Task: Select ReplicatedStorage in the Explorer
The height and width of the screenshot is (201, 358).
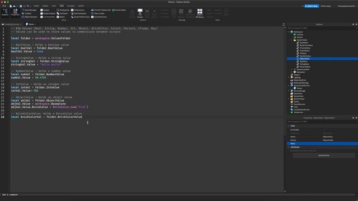Action: (301, 83)
